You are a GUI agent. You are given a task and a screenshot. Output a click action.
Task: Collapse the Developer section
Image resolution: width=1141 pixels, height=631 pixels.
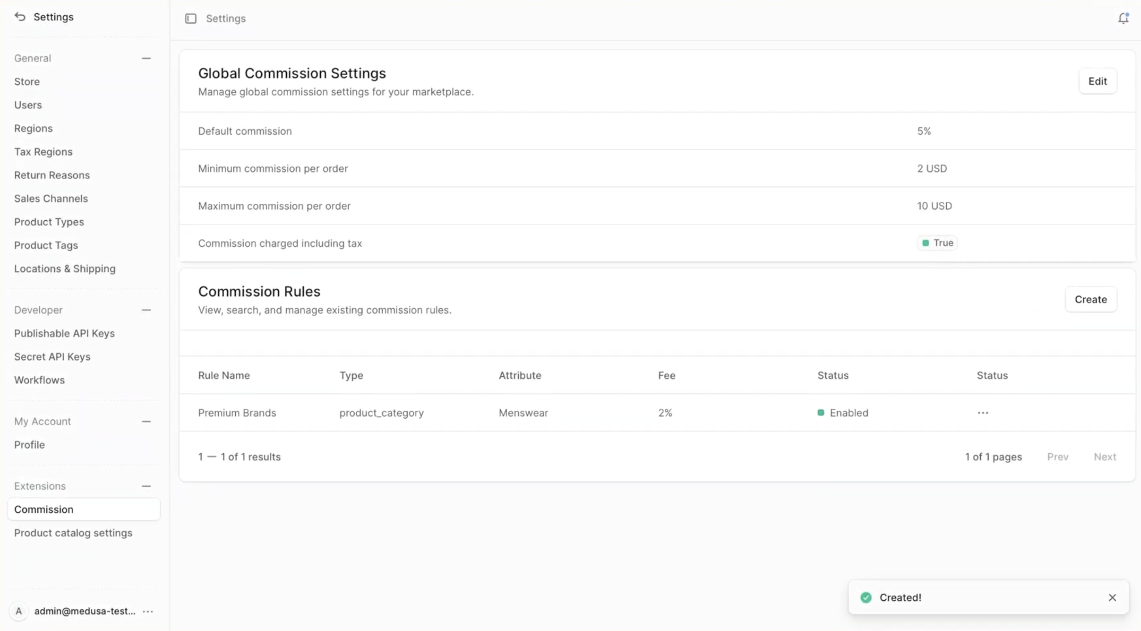pos(146,310)
